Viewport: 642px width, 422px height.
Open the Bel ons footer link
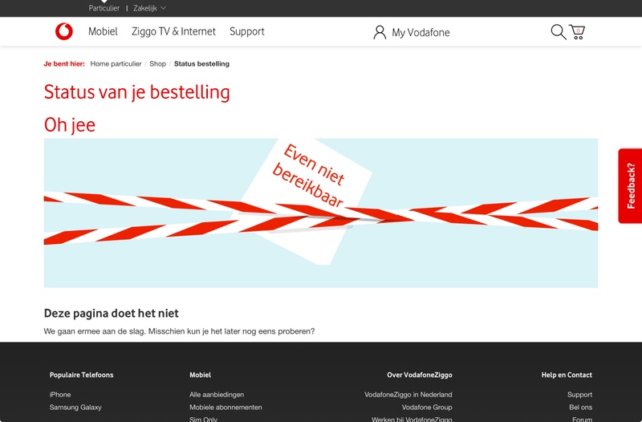pyautogui.click(x=580, y=408)
